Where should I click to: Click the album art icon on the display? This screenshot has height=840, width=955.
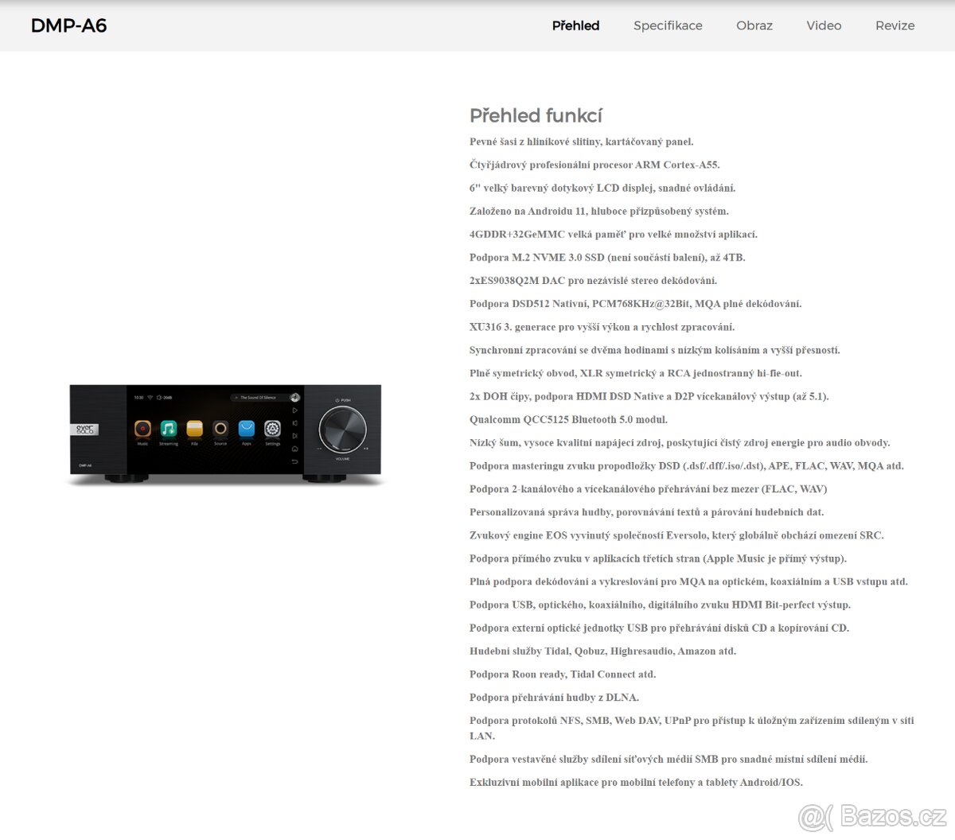click(x=294, y=398)
